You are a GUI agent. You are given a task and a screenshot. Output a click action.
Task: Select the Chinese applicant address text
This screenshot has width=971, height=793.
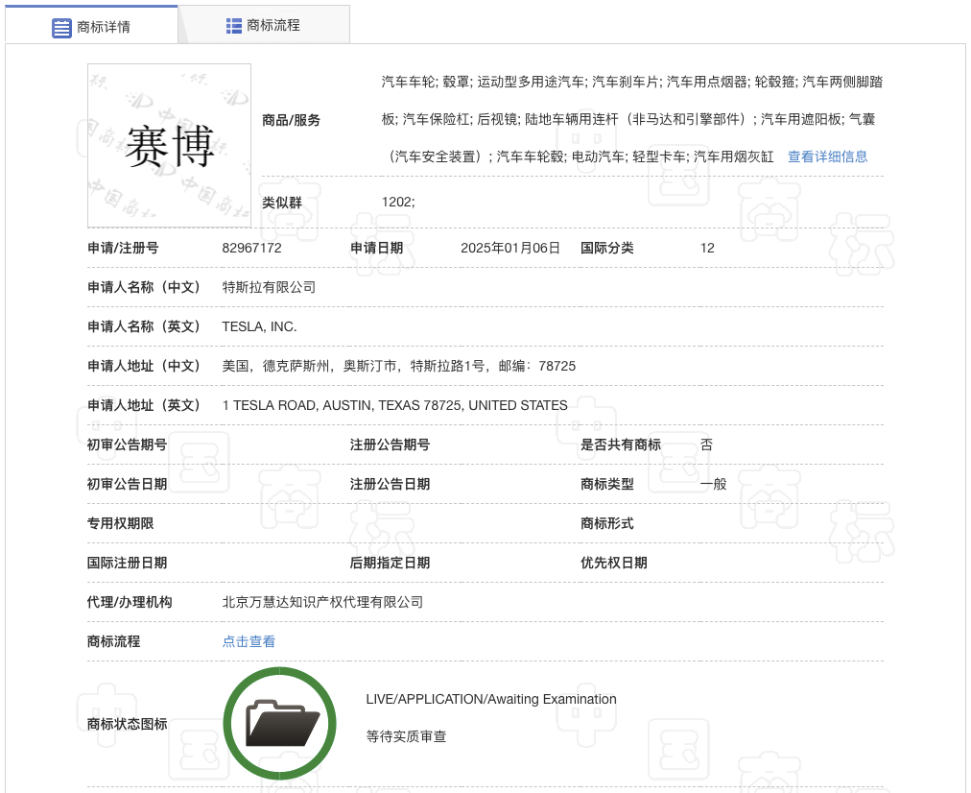(x=399, y=366)
